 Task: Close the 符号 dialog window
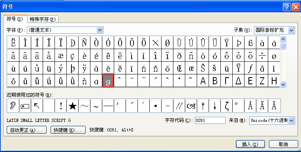point(295,7)
